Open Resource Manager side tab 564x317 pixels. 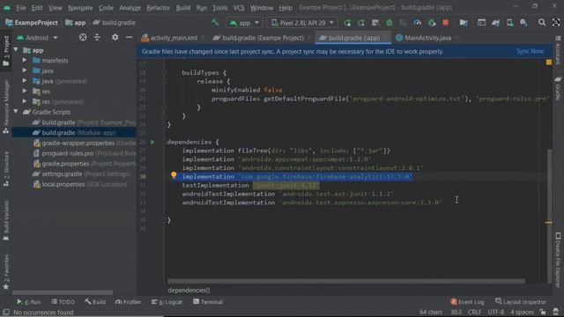tap(6, 107)
